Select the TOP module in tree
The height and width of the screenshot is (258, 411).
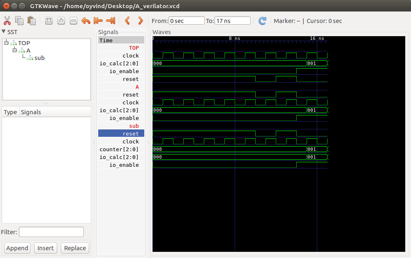coord(24,43)
